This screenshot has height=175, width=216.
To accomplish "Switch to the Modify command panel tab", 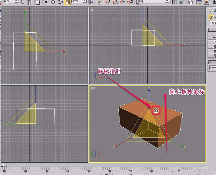I will pos(215,10).
